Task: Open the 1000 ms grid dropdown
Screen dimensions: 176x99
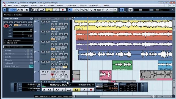Action: [161, 10]
